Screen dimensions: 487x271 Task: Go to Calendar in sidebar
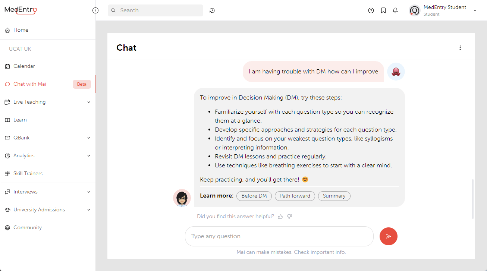(x=24, y=66)
